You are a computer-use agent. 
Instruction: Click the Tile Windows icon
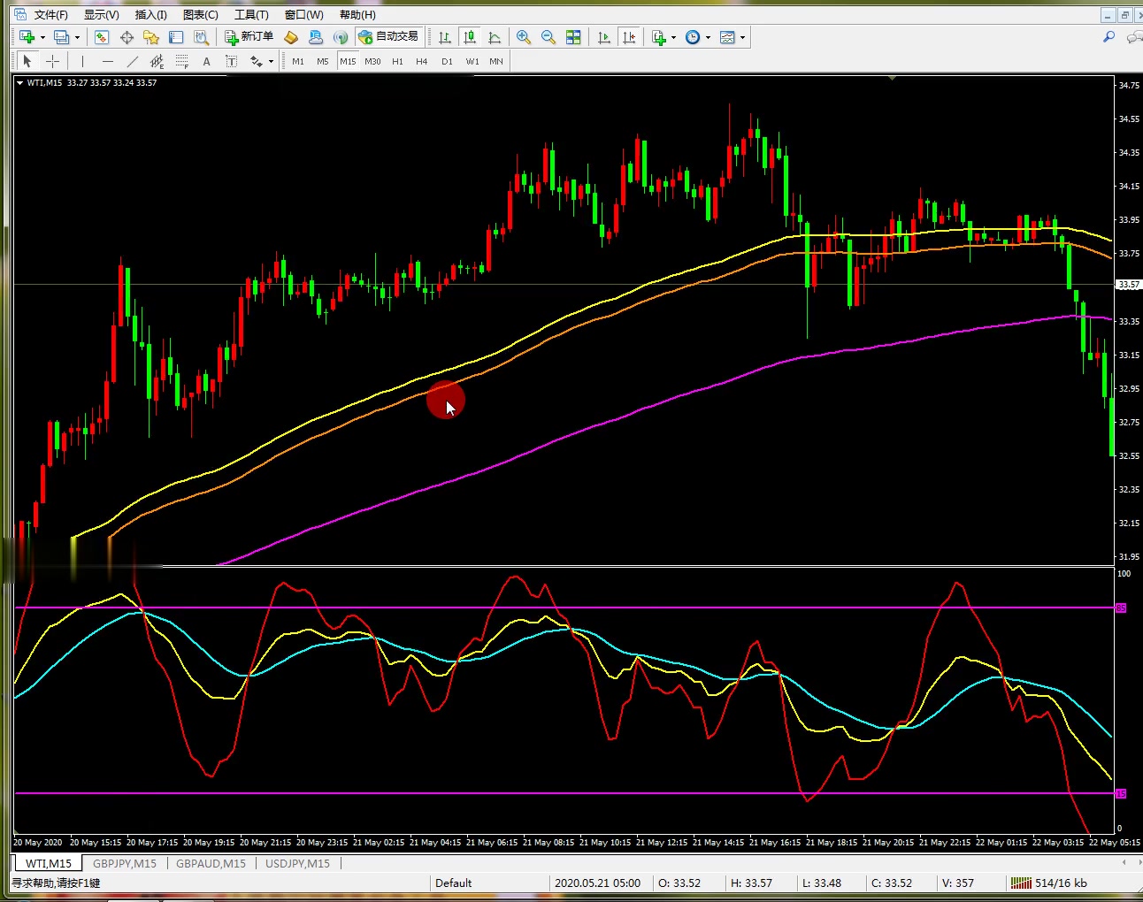tap(573, 37)
